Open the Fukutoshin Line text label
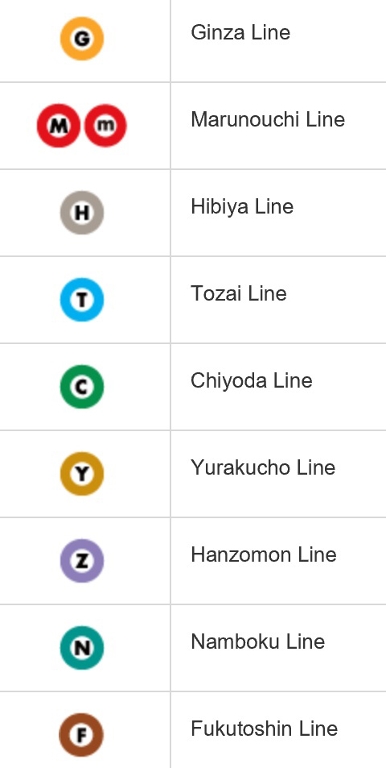 (x=264, y=729)
